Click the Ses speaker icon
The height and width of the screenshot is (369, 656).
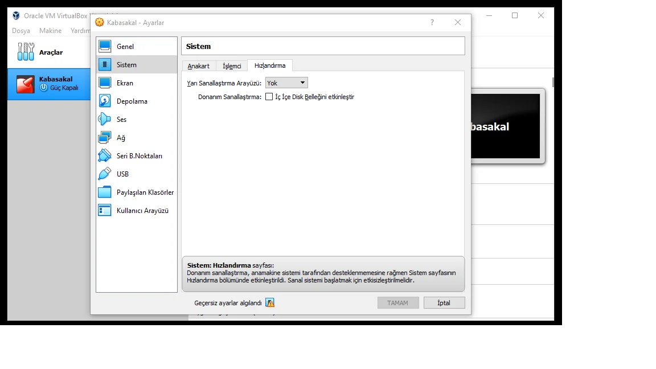coord(105,119)
